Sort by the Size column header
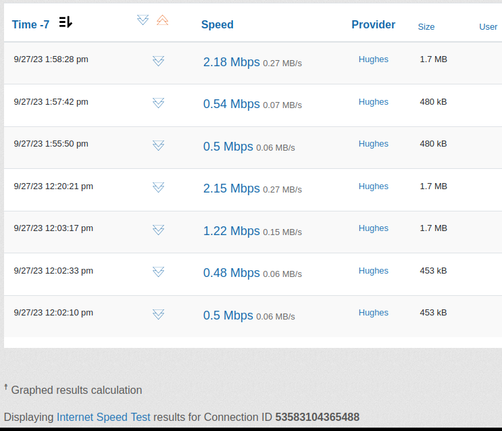The height and width of the screenshot is (431, 502). coord(426,27)
